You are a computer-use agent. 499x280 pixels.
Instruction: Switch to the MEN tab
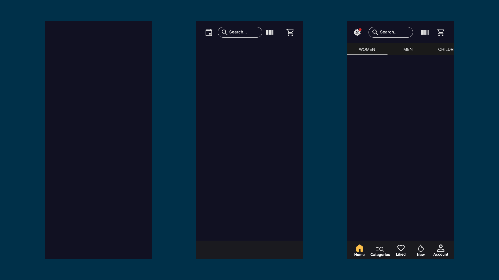pyautogui.click(x=408, y=49)
